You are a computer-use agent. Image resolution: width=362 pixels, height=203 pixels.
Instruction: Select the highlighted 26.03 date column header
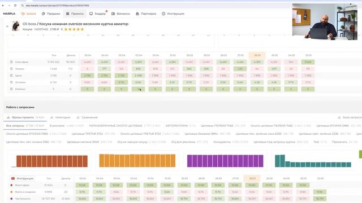[257, 55]
